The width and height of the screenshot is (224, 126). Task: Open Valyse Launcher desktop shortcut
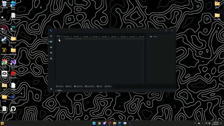click(x=13, y=99)
